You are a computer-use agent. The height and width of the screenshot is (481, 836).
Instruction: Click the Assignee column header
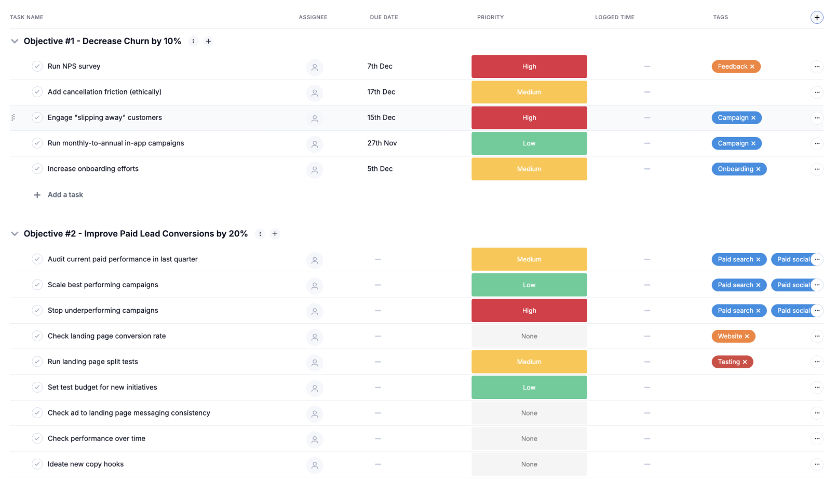313,17
